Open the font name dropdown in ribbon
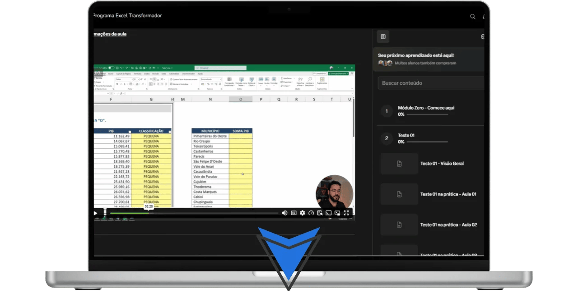This screenshot has width=578, height=293. click(x=124, y=79)
